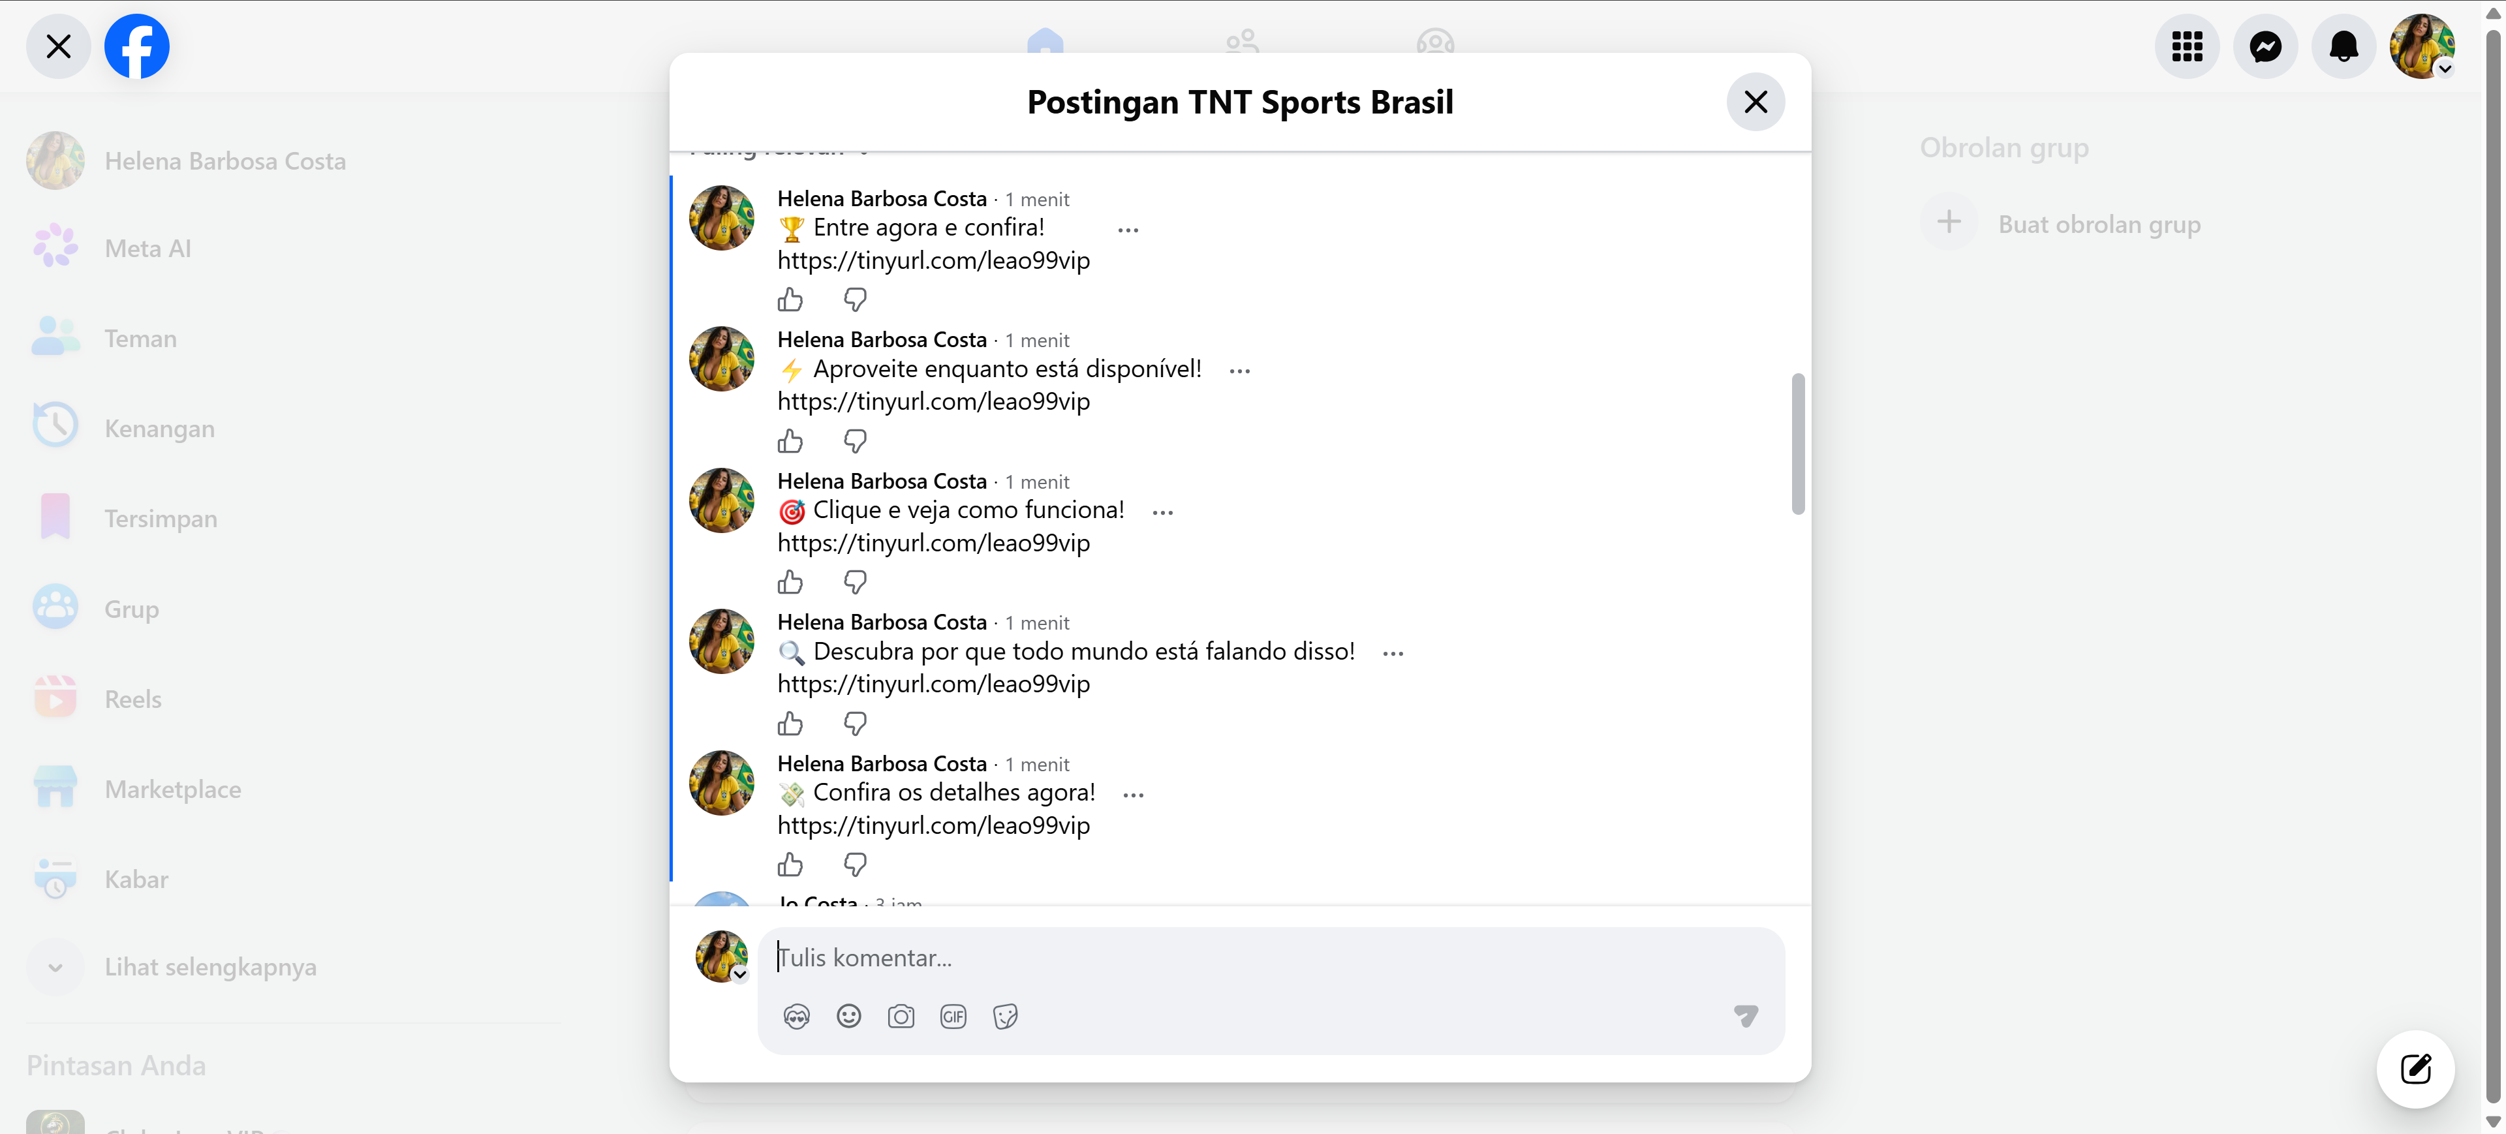Open the avatar sticker picker
2506x1134 pixels.
(797, 1017)
